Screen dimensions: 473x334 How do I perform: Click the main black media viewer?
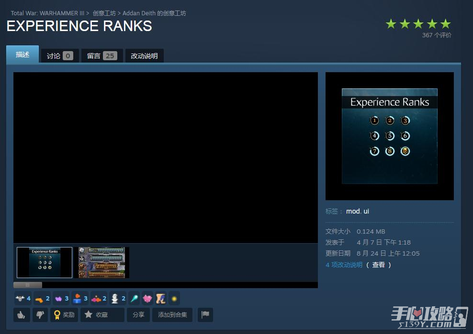(166, 158)
